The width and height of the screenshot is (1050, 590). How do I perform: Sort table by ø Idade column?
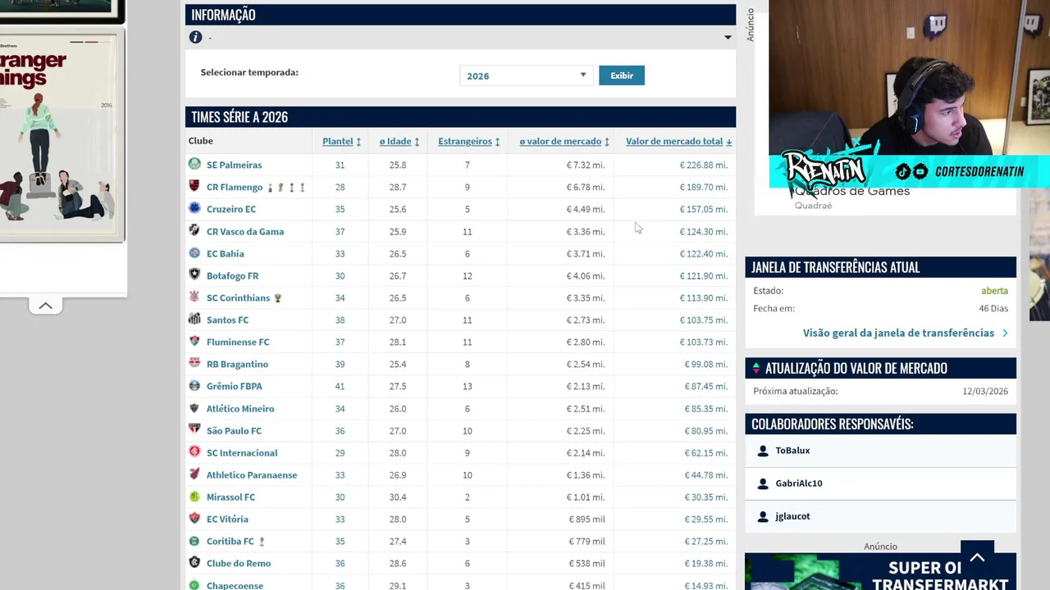pyautogui.click(x=399, y=141)
